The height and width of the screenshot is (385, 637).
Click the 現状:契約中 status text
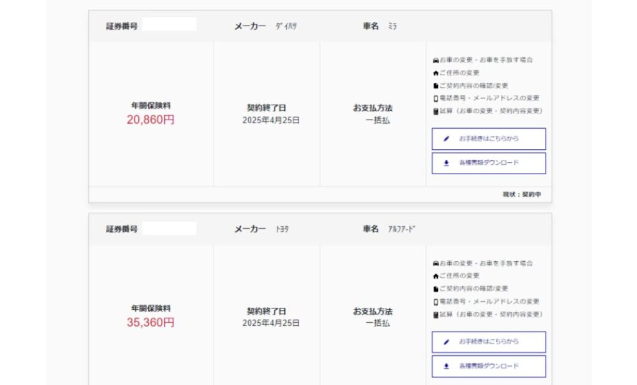coord(521,195)
